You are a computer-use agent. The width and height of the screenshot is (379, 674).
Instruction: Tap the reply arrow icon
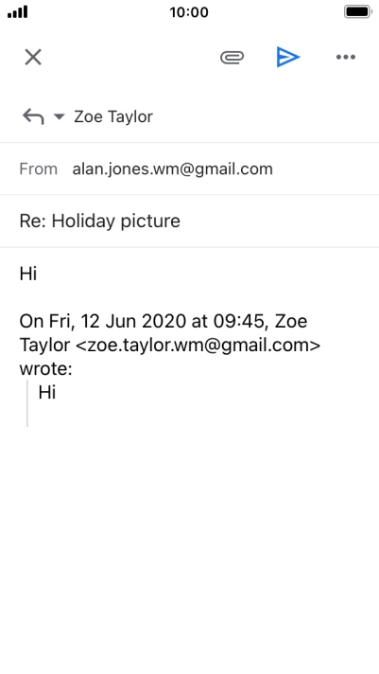coord(33,116)
